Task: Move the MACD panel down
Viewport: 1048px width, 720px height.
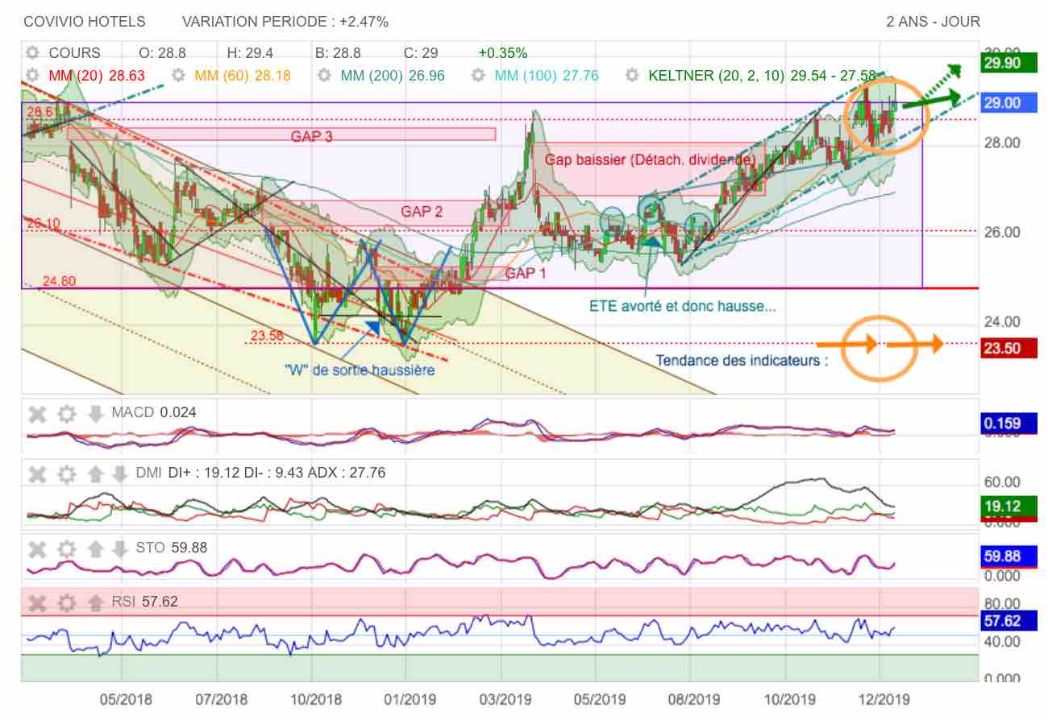Action: (x=96, y=414)
